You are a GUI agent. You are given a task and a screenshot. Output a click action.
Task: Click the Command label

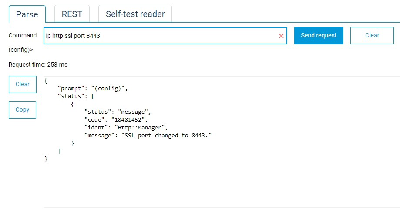23,36
